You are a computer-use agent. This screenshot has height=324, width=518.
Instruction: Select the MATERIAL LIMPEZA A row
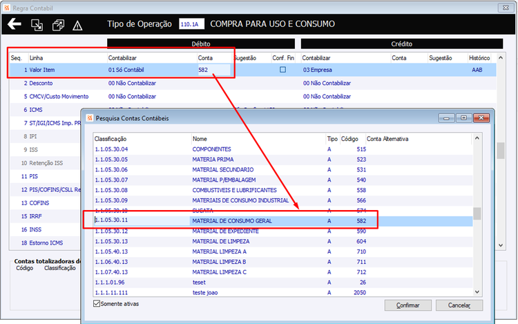click(x=282, y=251)
